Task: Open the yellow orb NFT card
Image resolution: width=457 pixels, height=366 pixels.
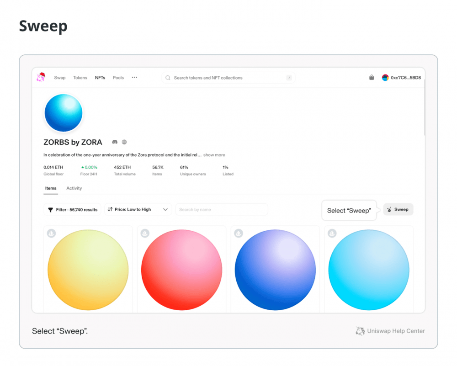Action: [x=88, y=270]
